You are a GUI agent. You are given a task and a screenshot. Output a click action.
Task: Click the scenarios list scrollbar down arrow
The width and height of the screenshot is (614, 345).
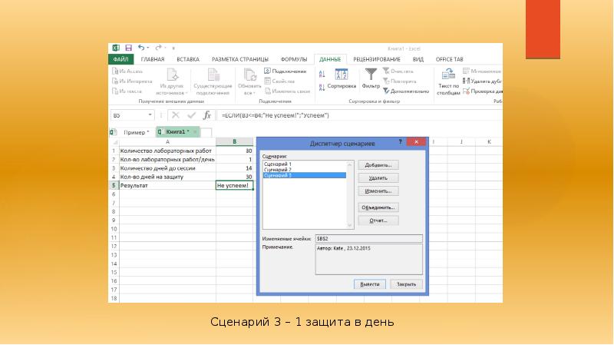[350, 225]
